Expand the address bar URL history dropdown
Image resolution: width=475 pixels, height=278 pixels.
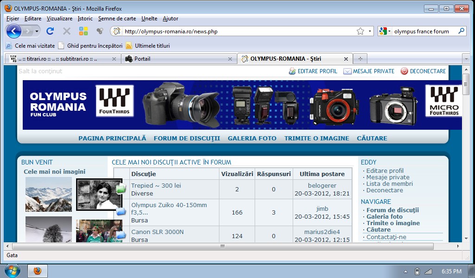coord(370,31)
